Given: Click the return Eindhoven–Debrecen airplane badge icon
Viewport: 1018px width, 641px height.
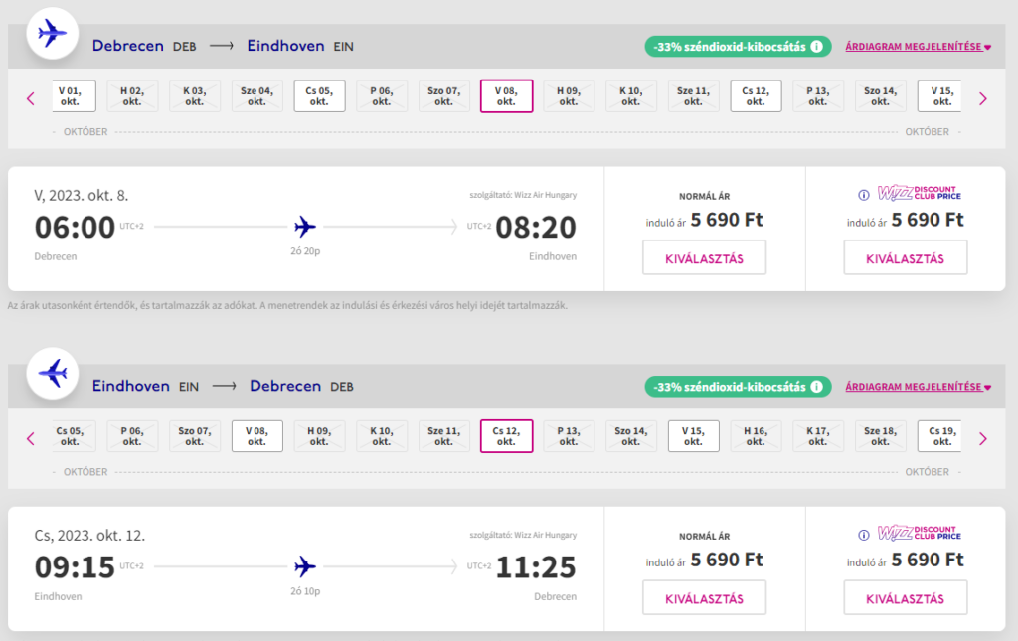Looking at the screenshot, I should 52,373.
